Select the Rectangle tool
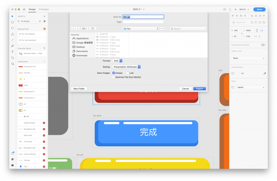This screenshot has height=181, width=277. point(12,22)
